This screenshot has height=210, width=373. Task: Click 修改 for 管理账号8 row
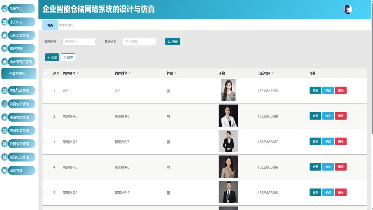[x=328, y=116]
